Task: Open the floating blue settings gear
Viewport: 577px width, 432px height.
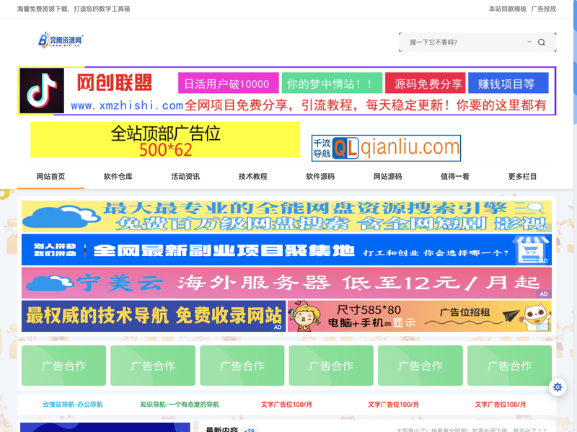Action: coord(556,387)
